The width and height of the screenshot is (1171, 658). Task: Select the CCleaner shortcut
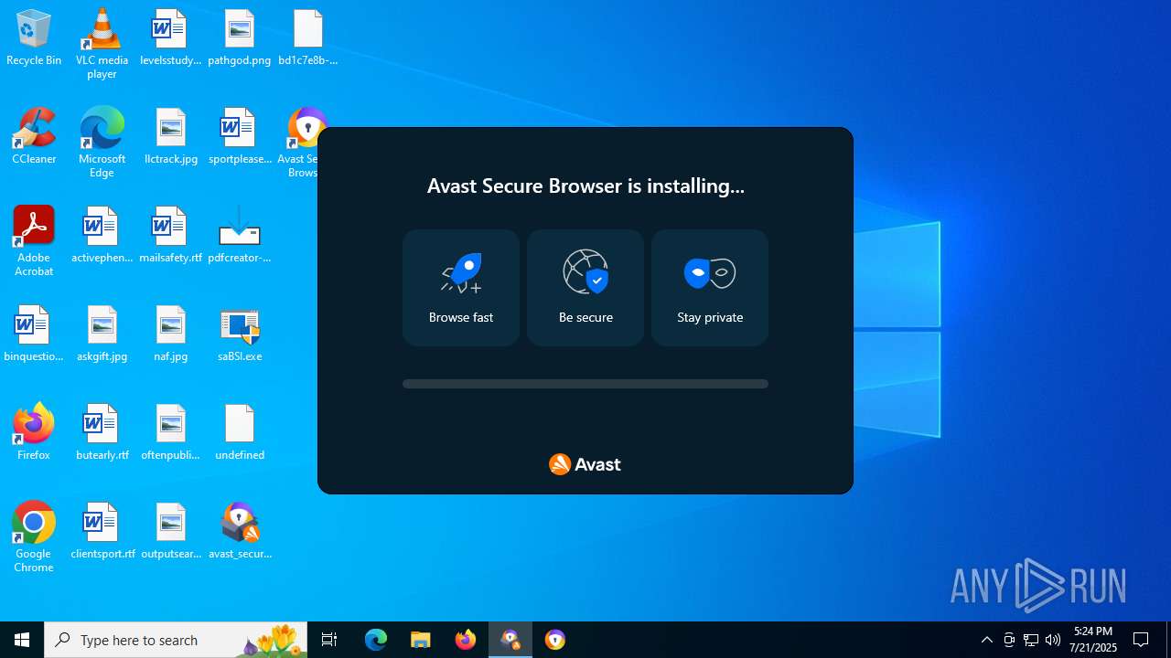(x=34, y=137)
